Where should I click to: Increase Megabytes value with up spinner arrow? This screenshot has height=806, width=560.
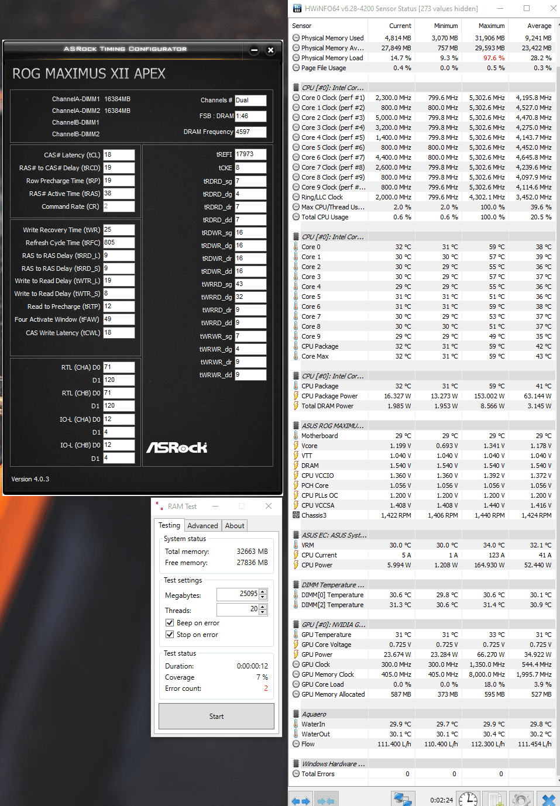263,591
